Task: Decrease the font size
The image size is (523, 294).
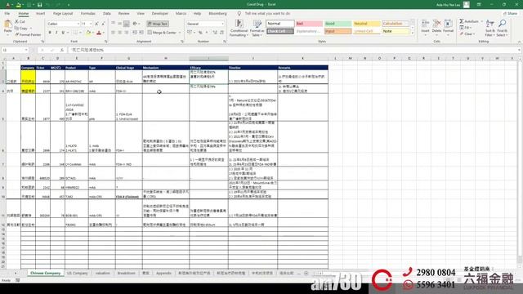Action: tap(103, 24)
